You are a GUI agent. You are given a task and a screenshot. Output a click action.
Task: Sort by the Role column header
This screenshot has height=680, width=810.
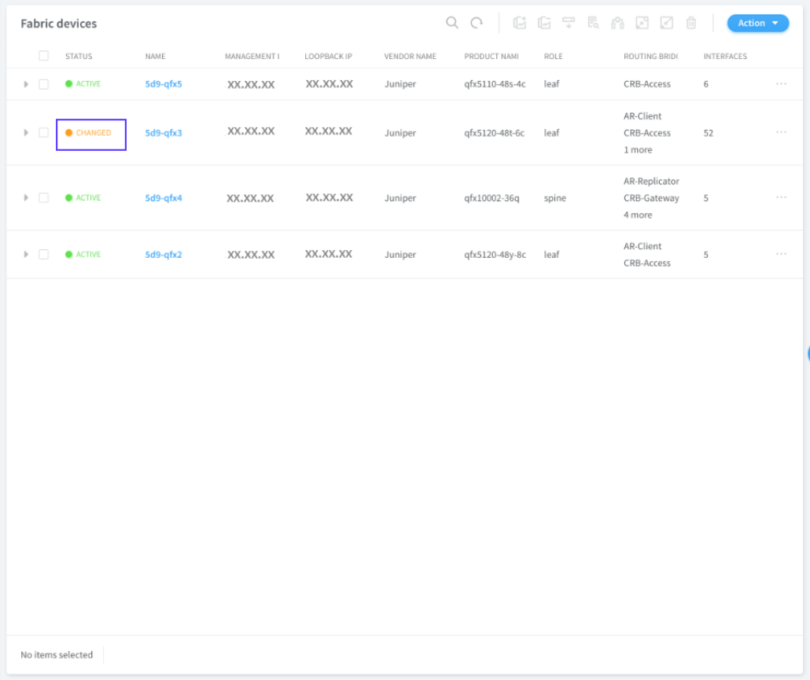553,57
